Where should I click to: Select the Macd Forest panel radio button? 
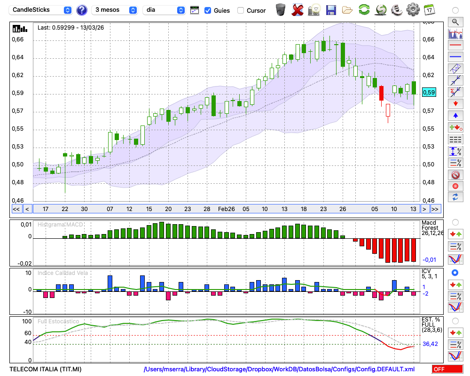pos(455,222)
